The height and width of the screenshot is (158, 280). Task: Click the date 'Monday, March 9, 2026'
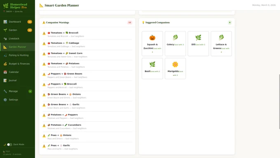[x=264, y=5]
